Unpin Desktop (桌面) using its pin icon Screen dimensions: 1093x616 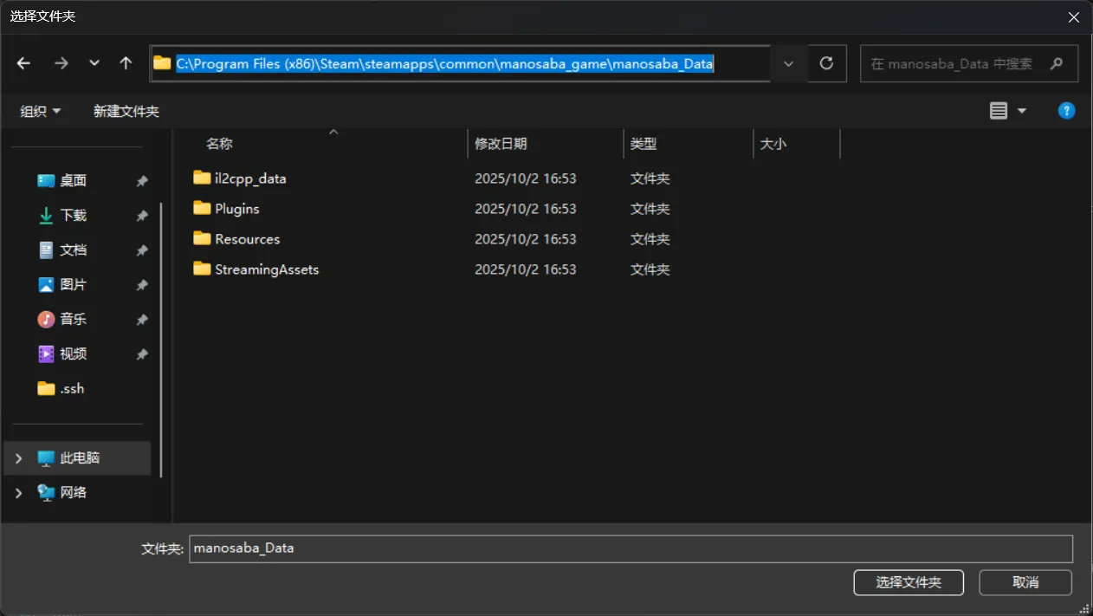tap(142, 181)
